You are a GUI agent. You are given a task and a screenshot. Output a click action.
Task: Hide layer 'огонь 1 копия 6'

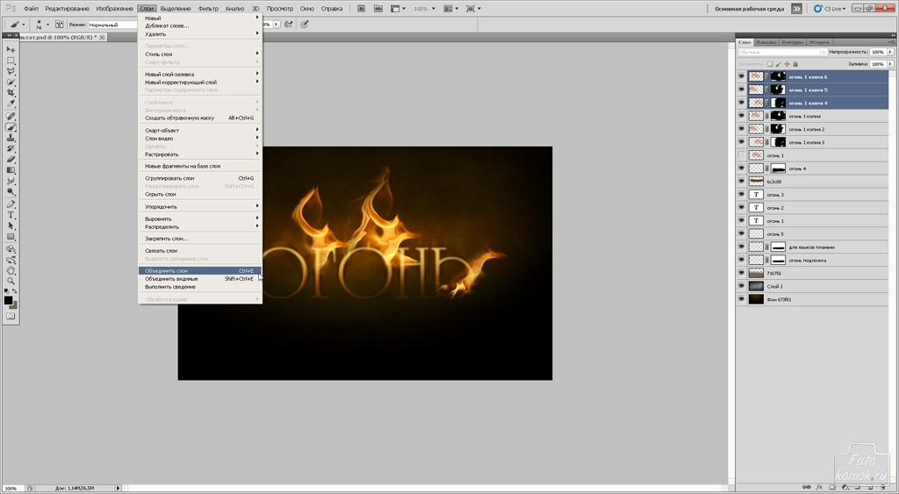(x=741, y=77)
